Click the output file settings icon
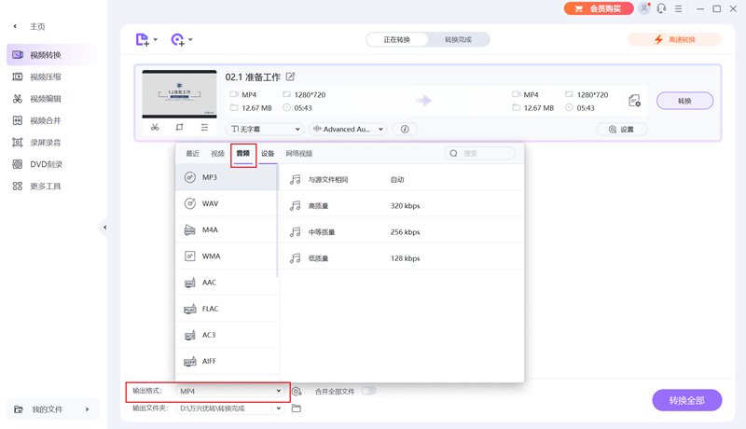Screen dimensions: 746x429 point(635,101)
